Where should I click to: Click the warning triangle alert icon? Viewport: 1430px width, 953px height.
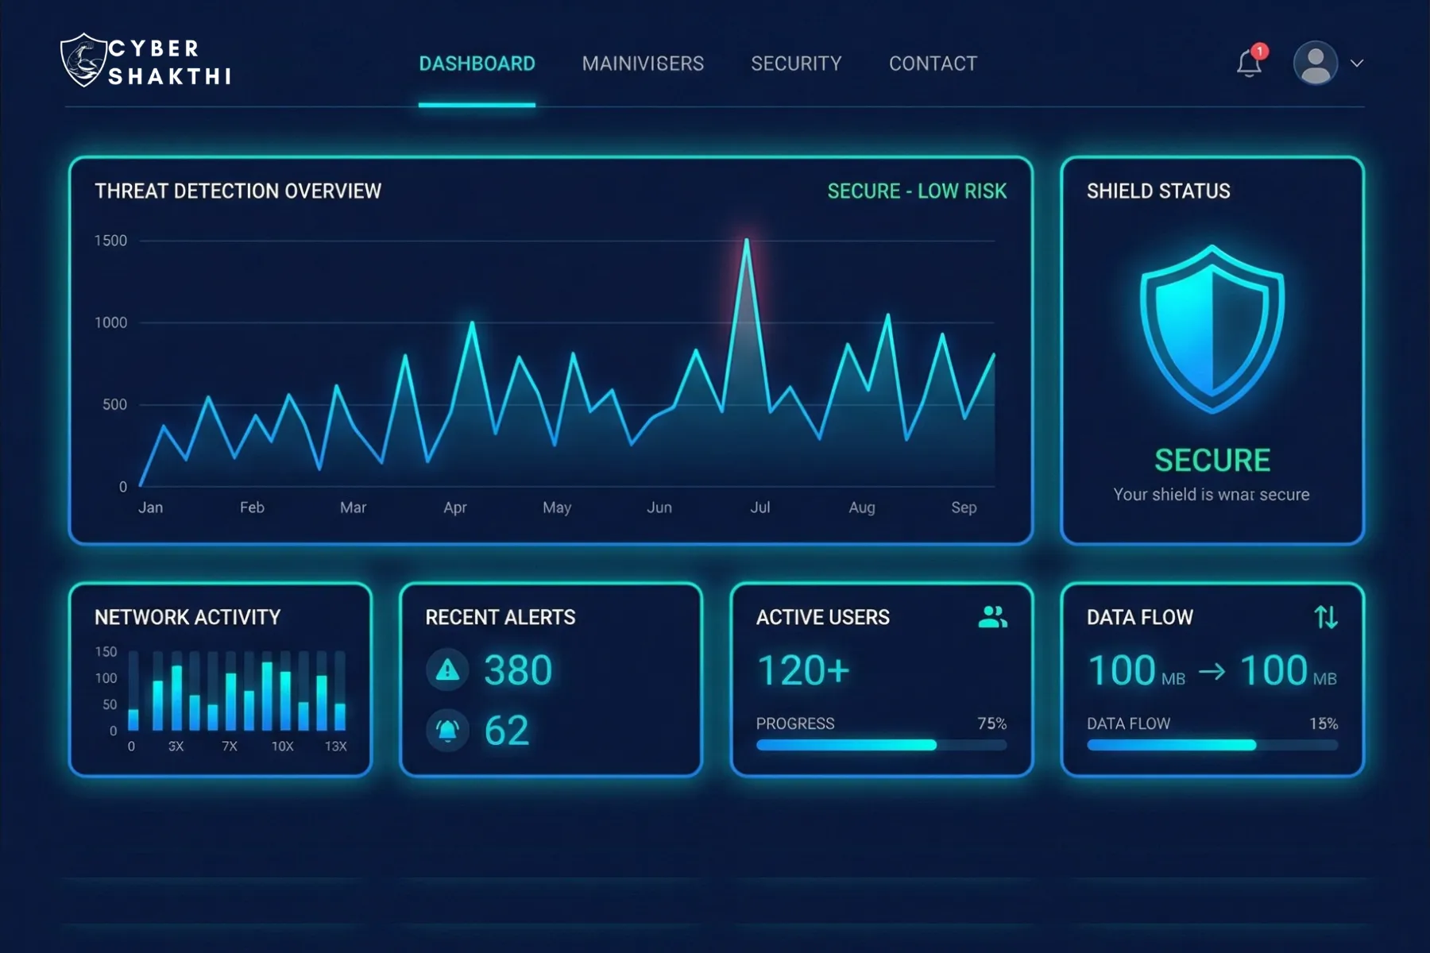448,670
